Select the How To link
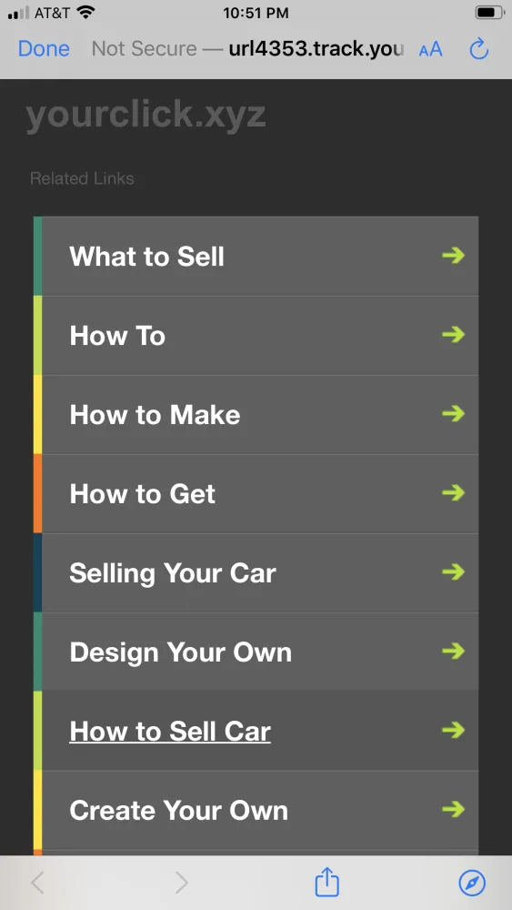This screenshot has width=512, height=910. pyautogui.click(x=117, y=336)
